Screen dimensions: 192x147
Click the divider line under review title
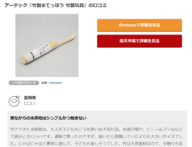click(x=97, y=123)
